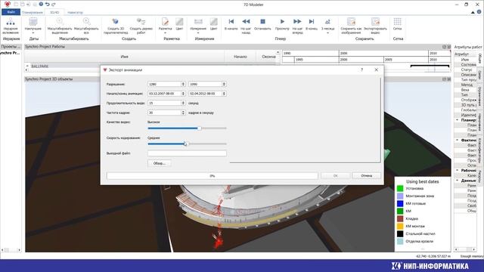Export video from the ribbon
Image resolution: width=484 pixels, height=272 pixels.
pos(375,26)
